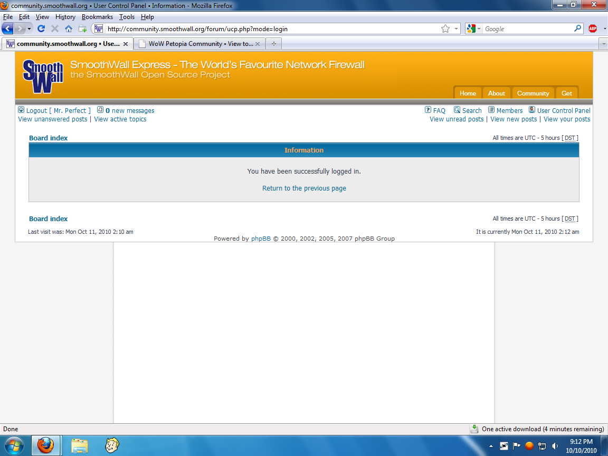Click the icon beside Logout
608x456 pixels.
click(x=21, y=110)
